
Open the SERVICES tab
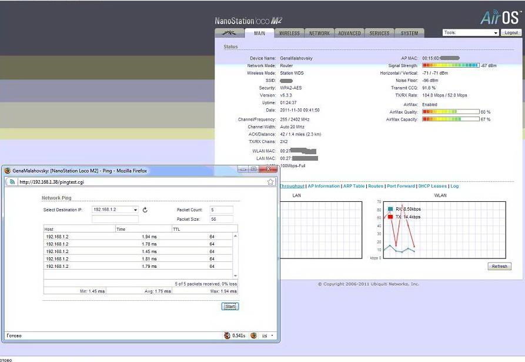(x=379, y=34)
